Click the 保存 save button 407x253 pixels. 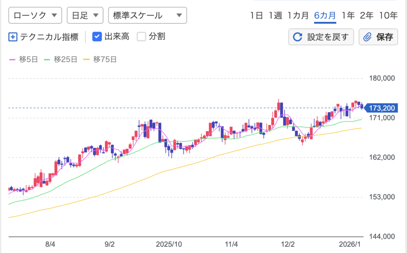(x=378, y=37)
